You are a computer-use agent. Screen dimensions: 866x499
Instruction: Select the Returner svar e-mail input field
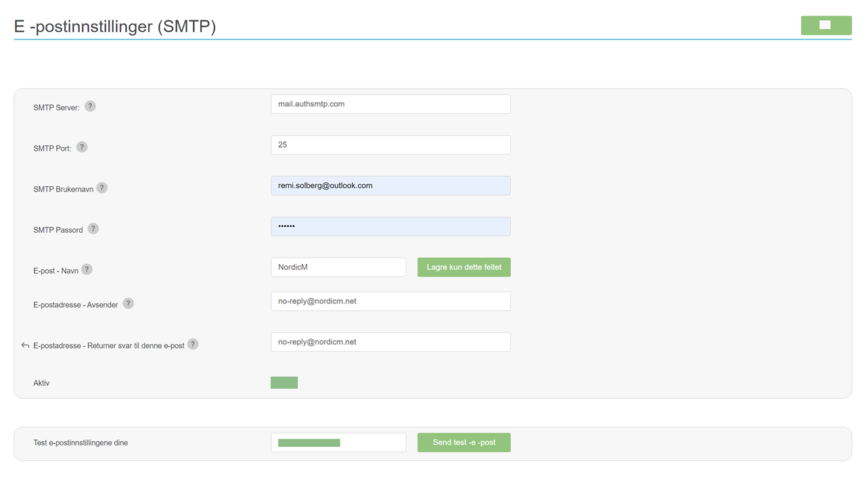tap(390, 342)
